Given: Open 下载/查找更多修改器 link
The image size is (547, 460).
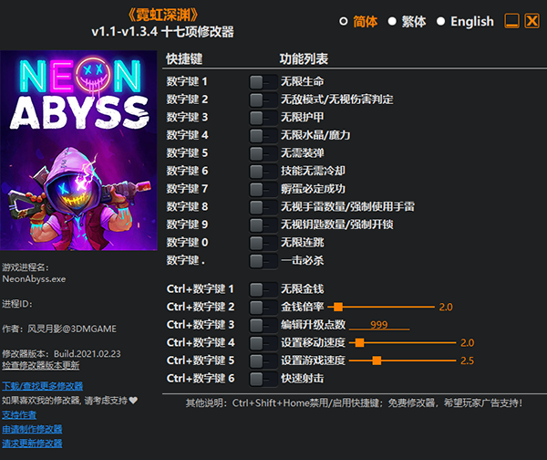Looking at the screenshot, I should point(43,386).
